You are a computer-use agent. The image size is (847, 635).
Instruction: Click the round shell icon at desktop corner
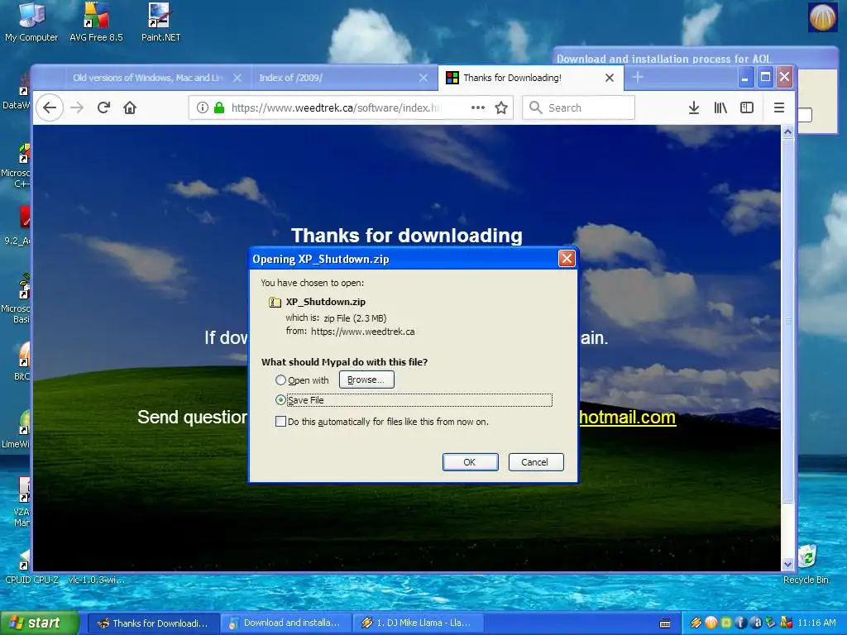[822, 17]
